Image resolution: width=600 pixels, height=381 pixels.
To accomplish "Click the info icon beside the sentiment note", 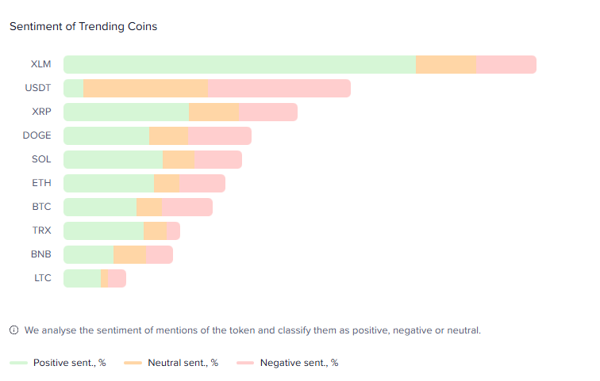I will [14, 330].
